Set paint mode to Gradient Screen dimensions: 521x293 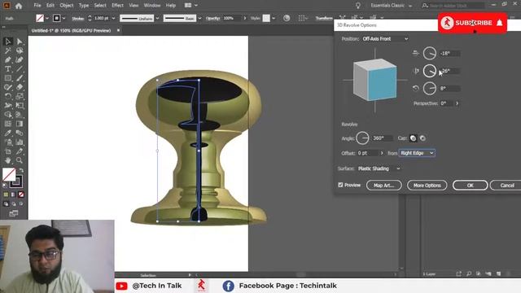(13, 195)
